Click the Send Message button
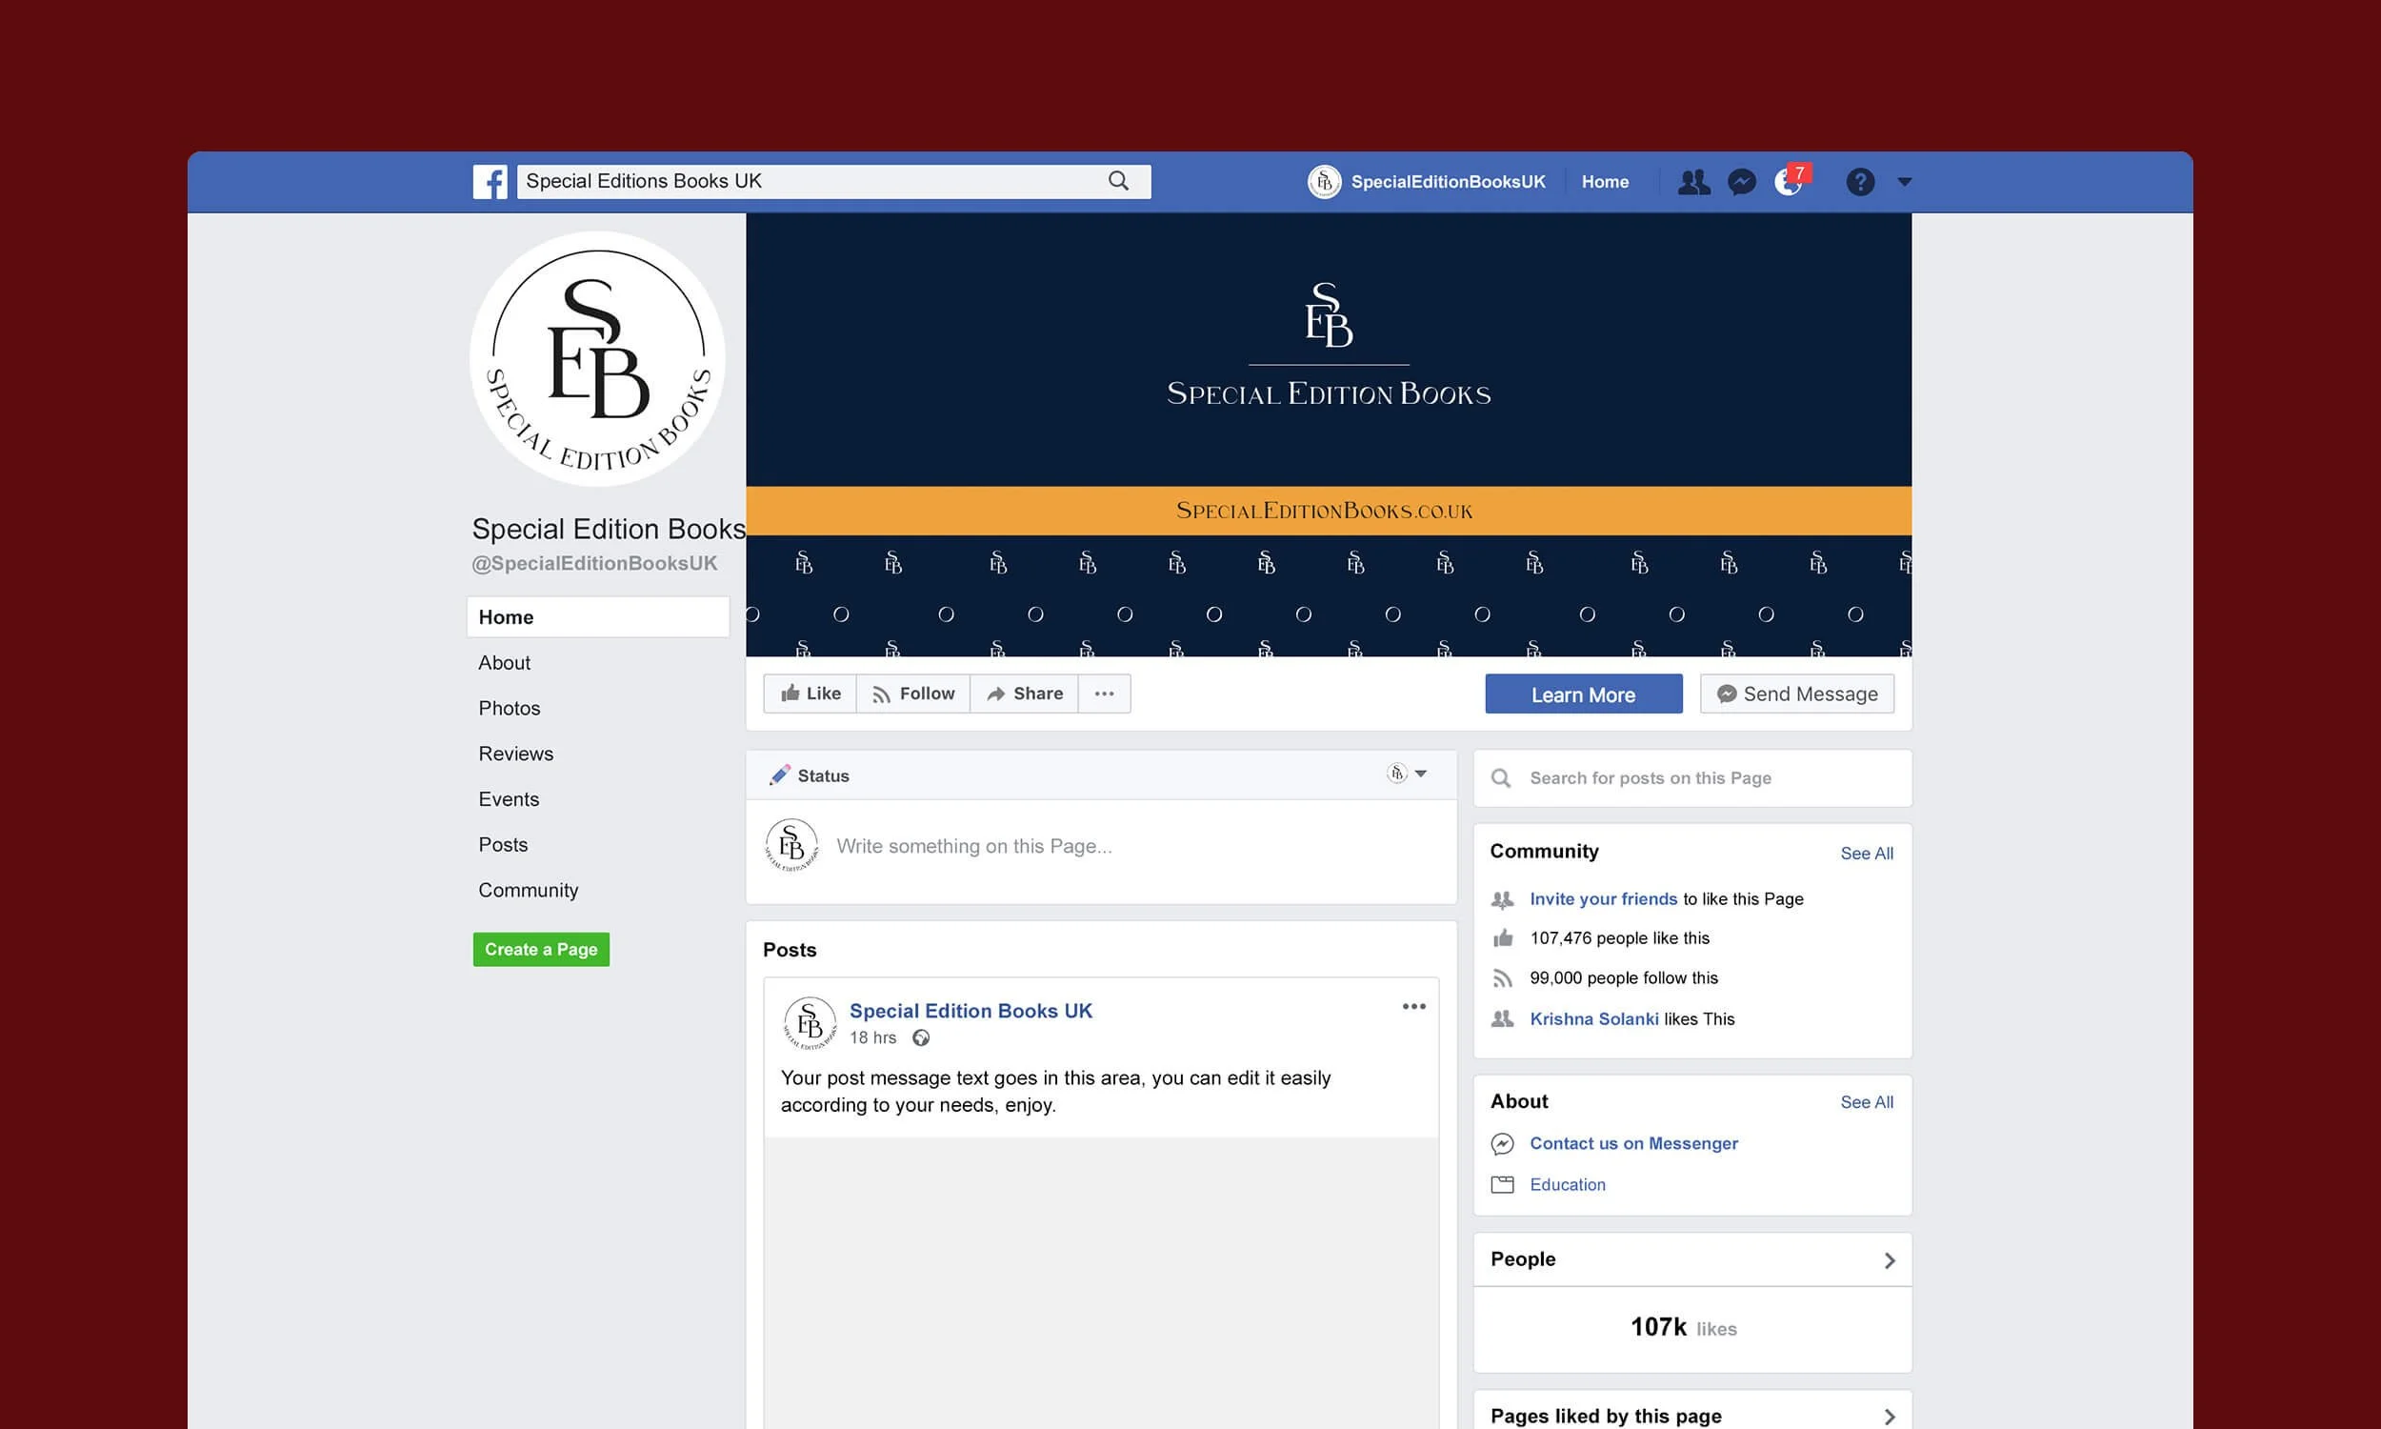This screenshot has height=1429, width=2381. [x=1797, y=694]
